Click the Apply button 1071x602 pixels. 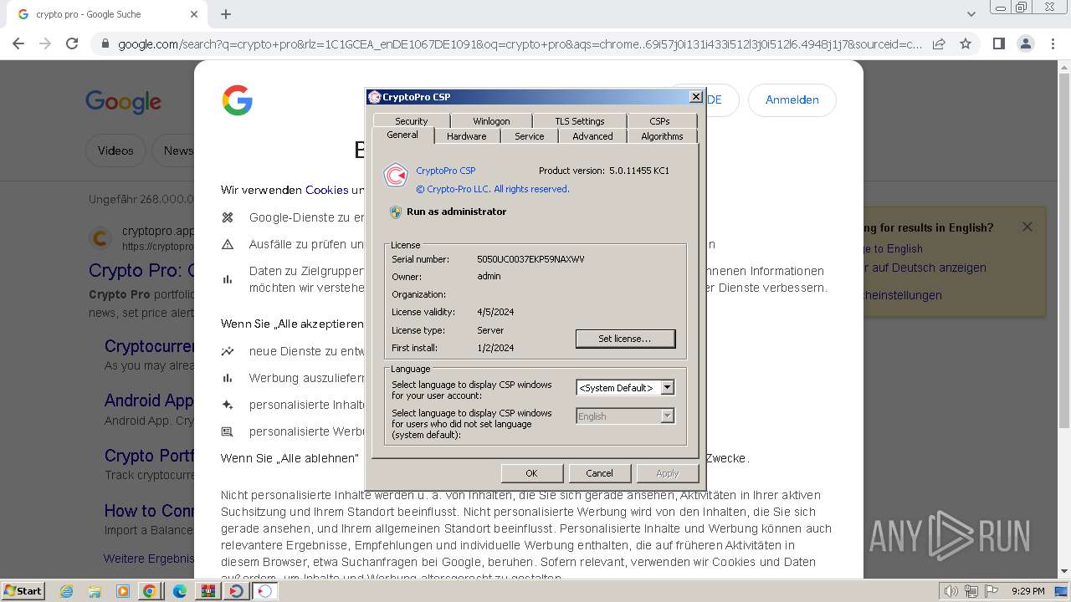(667, 473)
